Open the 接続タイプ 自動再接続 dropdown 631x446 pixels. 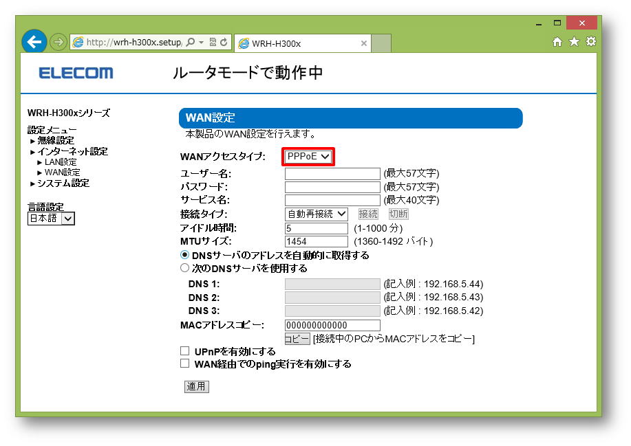(317, 214)
